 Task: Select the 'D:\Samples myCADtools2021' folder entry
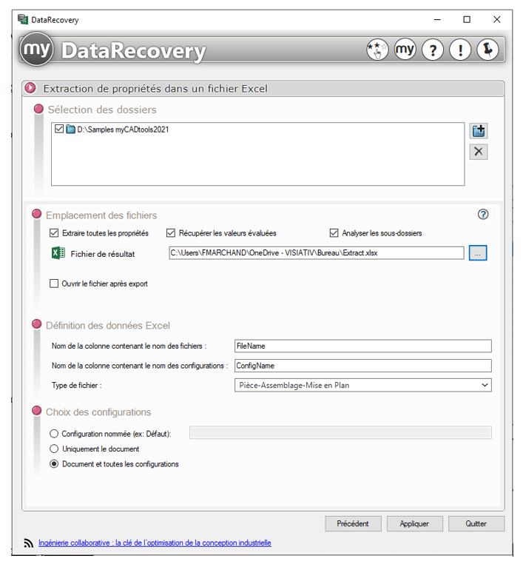[x=123, y=129]
